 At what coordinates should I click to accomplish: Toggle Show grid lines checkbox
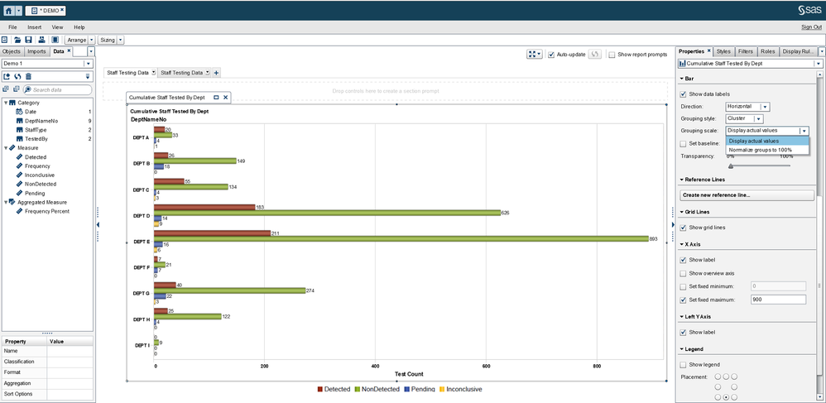(x=684, y=228)
